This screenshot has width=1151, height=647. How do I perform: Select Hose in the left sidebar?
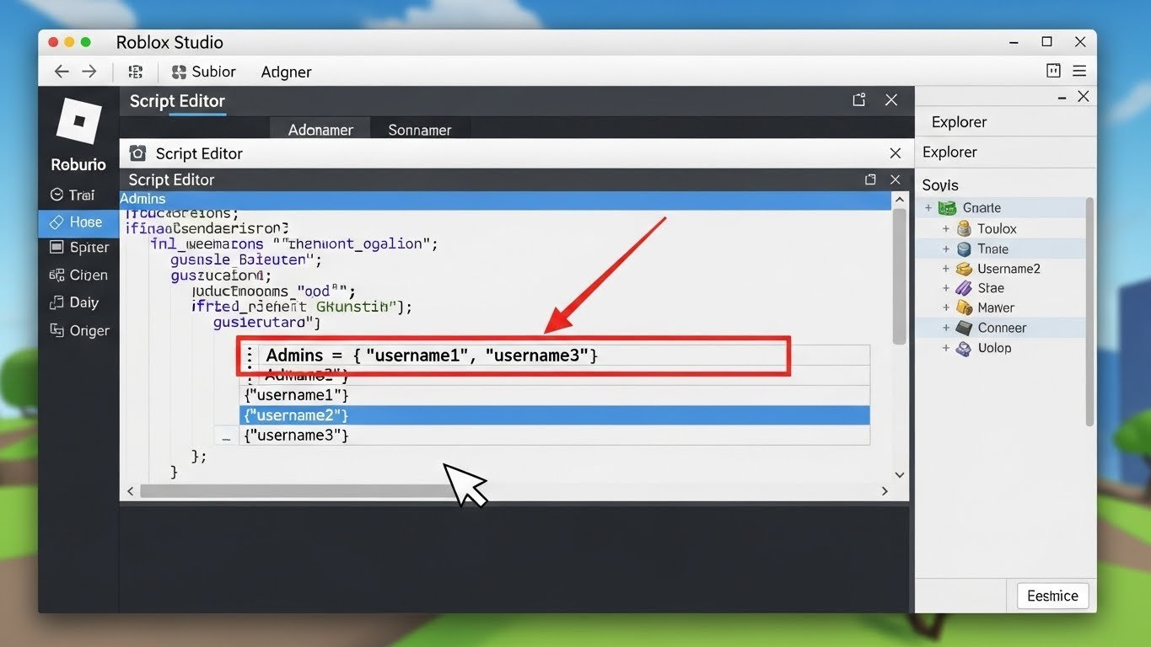(78, 222)
